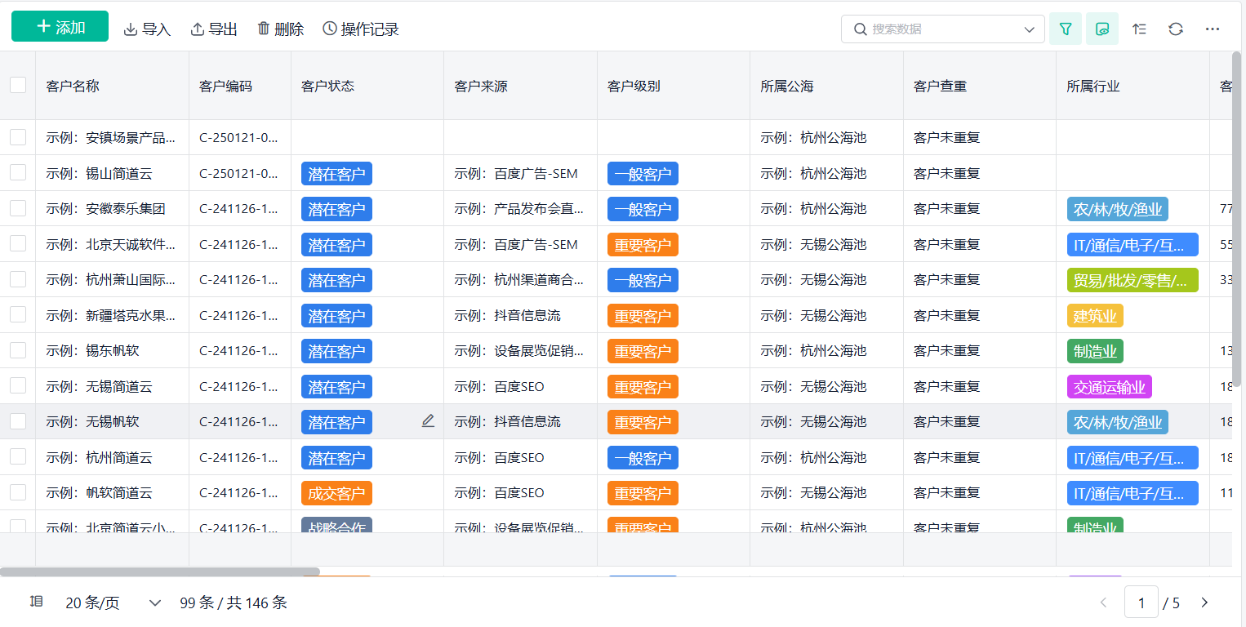Click the 贸易/批发/零售 green tag
The image size is (1246, 627).
(x=1133, y=280)
